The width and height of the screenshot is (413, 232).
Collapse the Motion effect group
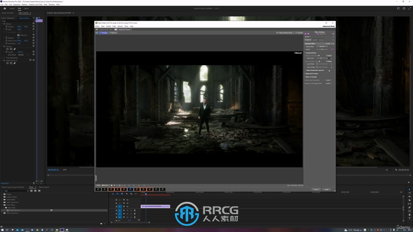pos(2,24)
